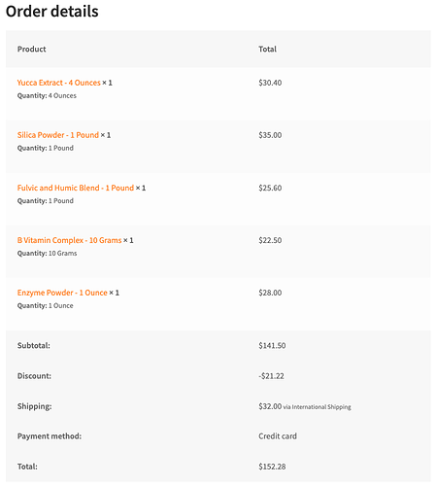This screenshot has height=486, width=436.
Task: Click the $32.00 shipping amount
Action: click(270, 406)
